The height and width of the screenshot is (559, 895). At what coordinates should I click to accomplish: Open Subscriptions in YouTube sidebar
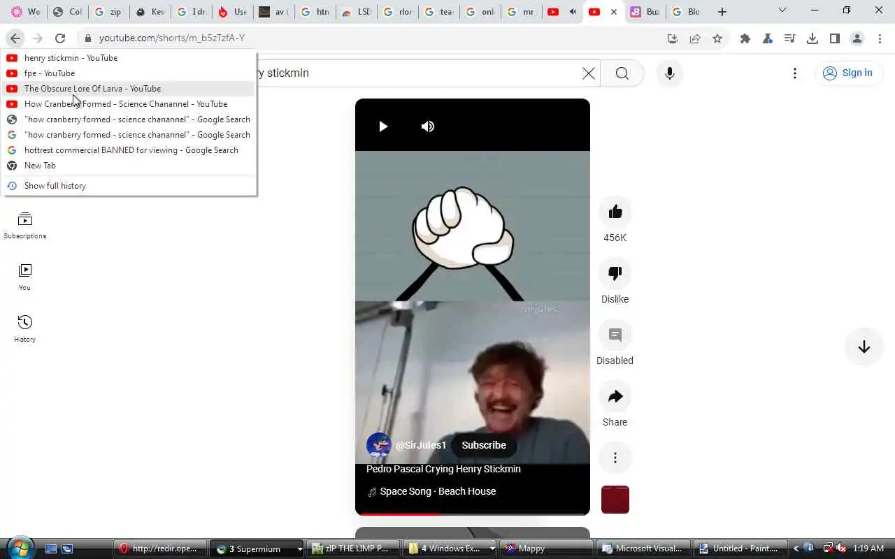[24, 226]
